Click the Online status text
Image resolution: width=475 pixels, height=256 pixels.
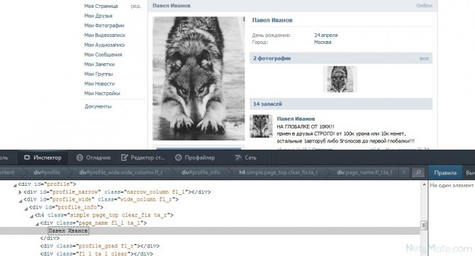coord(424,6)
